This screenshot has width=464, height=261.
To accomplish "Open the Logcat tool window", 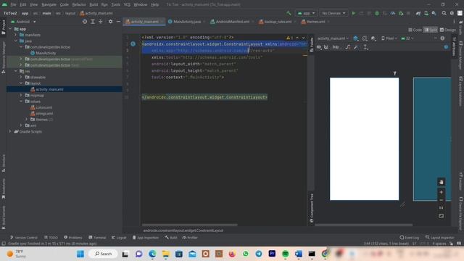I will coord(119,238).
